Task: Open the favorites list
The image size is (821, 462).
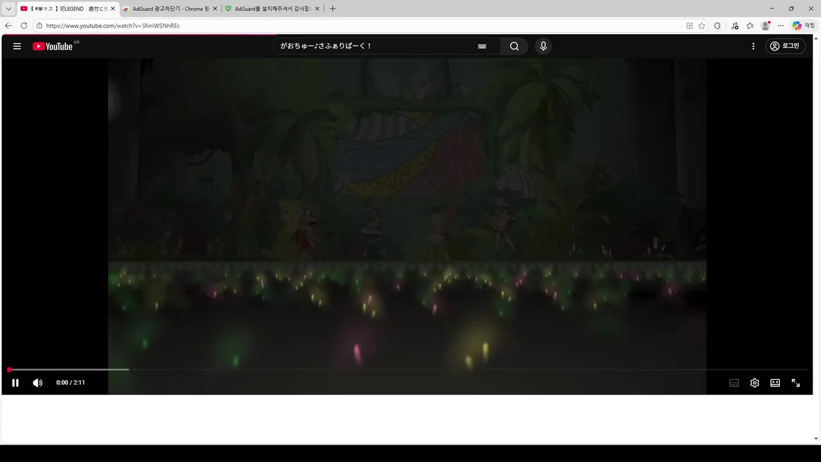Action: tap(750, 26)
